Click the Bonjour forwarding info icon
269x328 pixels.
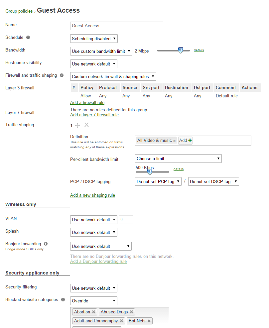click(x=46, y=244)
